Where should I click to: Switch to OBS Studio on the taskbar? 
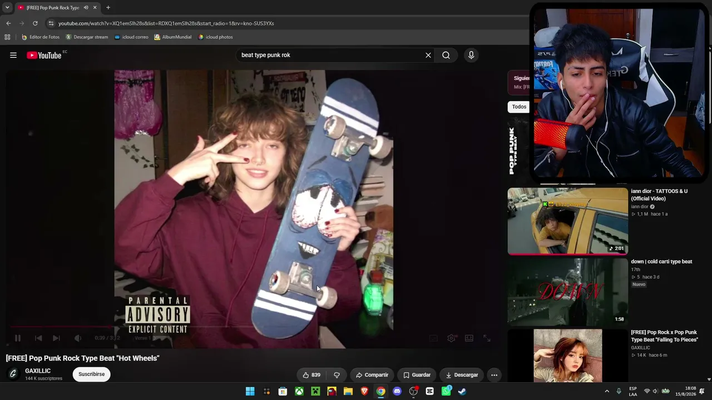[x=413, y=391]
